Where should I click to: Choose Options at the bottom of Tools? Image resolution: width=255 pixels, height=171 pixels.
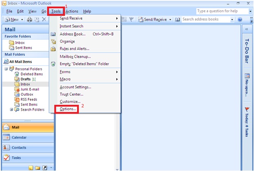point(68,109)
